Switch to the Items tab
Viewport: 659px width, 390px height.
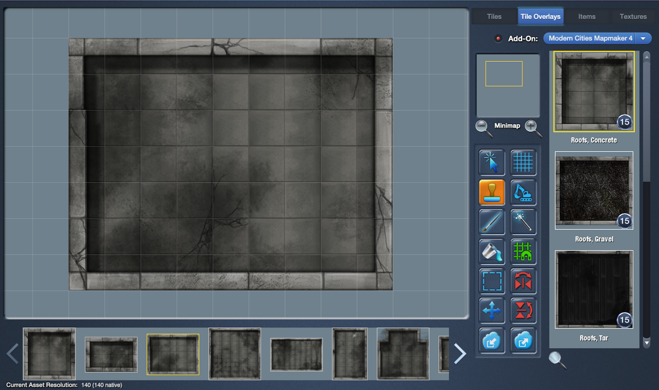click(x=586, y=16)
